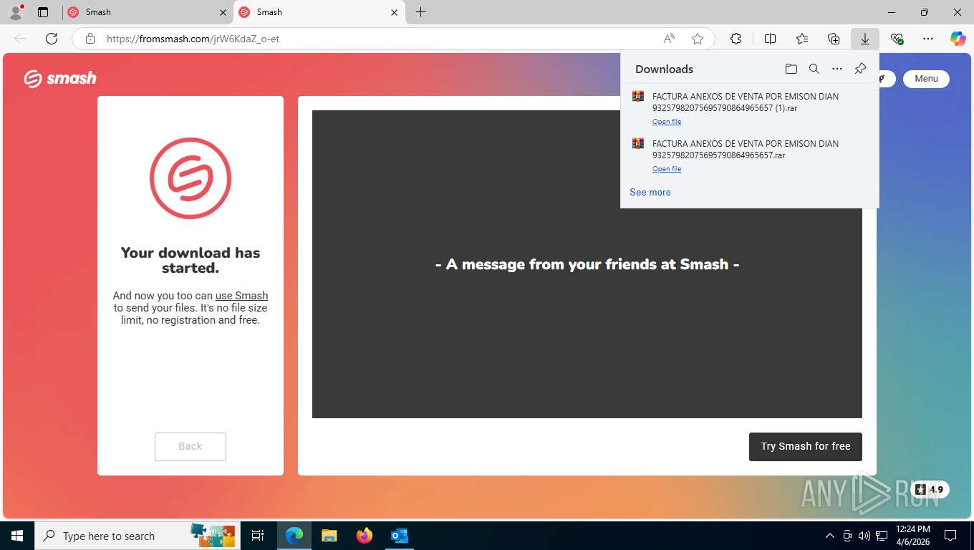The height and width of the screenshot is (550, 974).
Task: Open the notification center icon
Action: pos(950,536)
